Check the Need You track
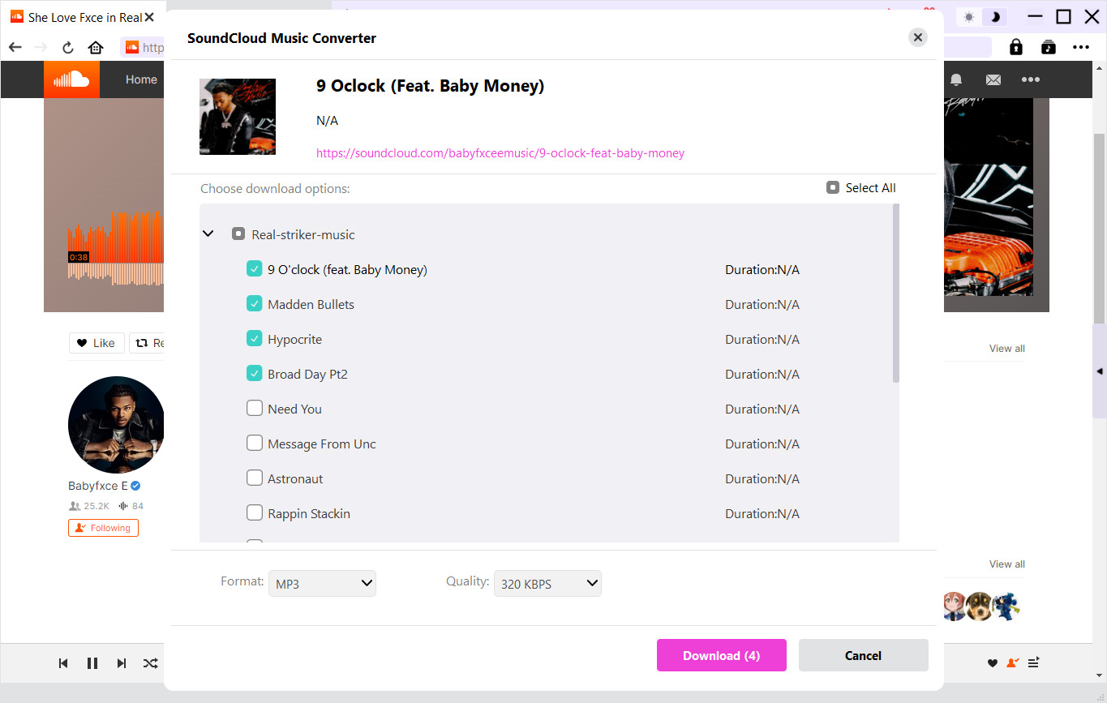This screenshot has height=703, width=1107. [255, 409]
